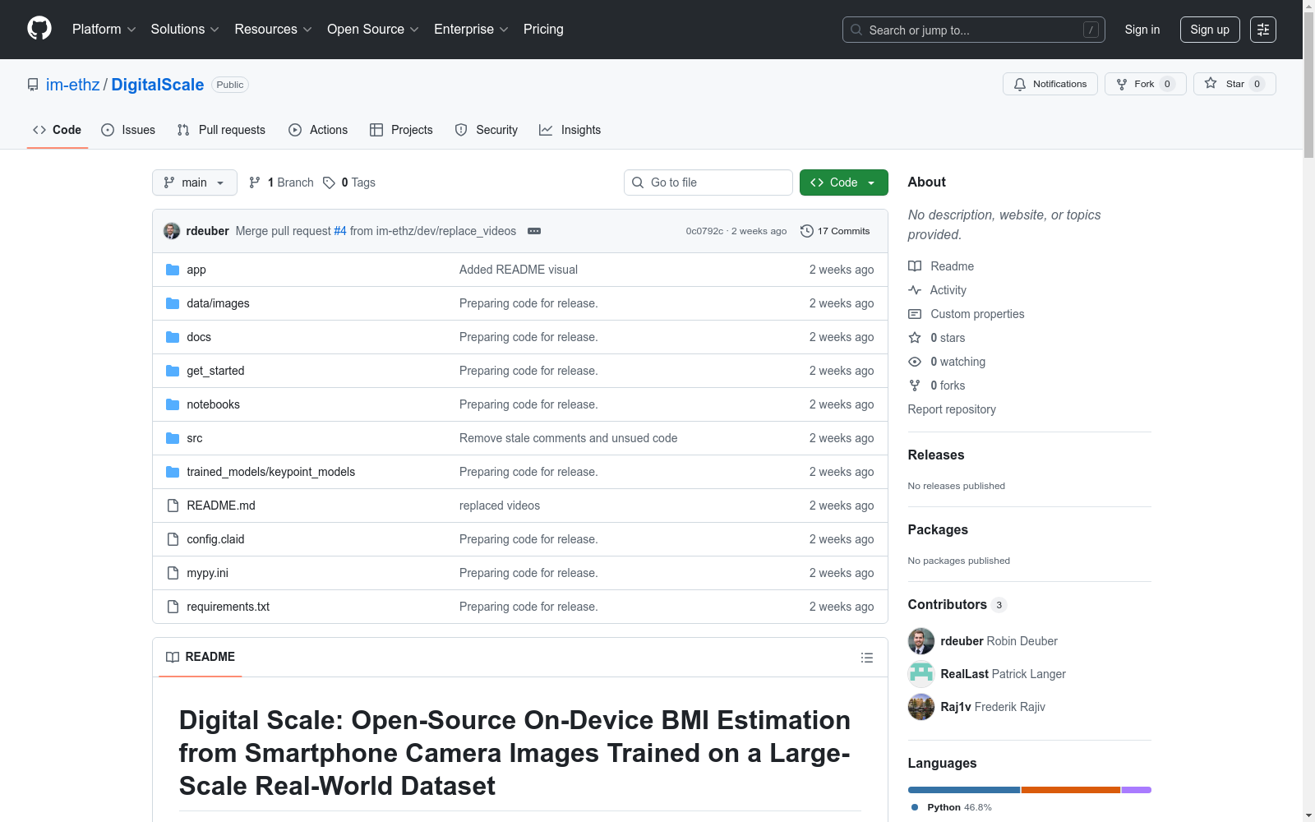The width and height of the screenshot is (1315, 822).
Task: Click the Raj1v contributor avatar
Action: [921, 707]
